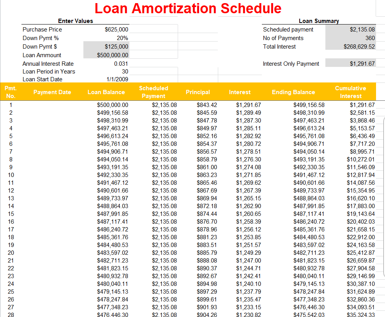Select payment number 12 row label
Image resolution: width=385 pixels, height=317 pixels.
point(11,191)
